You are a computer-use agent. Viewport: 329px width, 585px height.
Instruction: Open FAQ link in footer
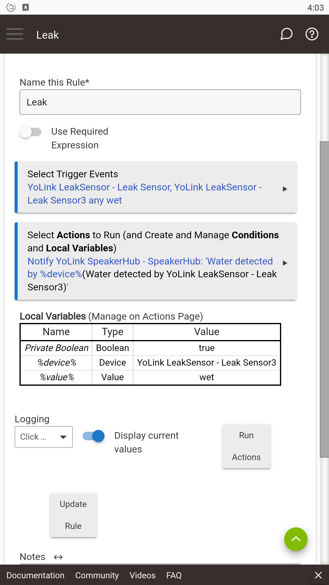[x=174, y=575]
